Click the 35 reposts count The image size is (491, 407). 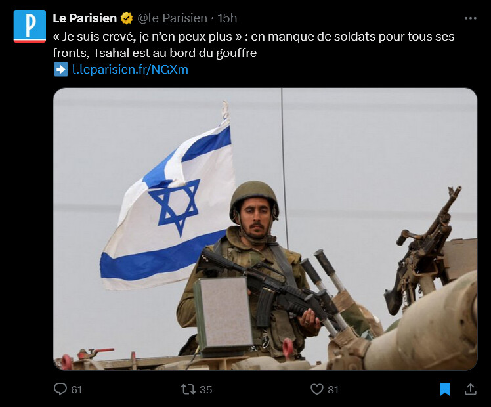coord(205,389)
